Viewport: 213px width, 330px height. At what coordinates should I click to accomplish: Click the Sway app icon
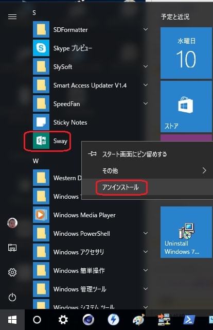(41, 141)
